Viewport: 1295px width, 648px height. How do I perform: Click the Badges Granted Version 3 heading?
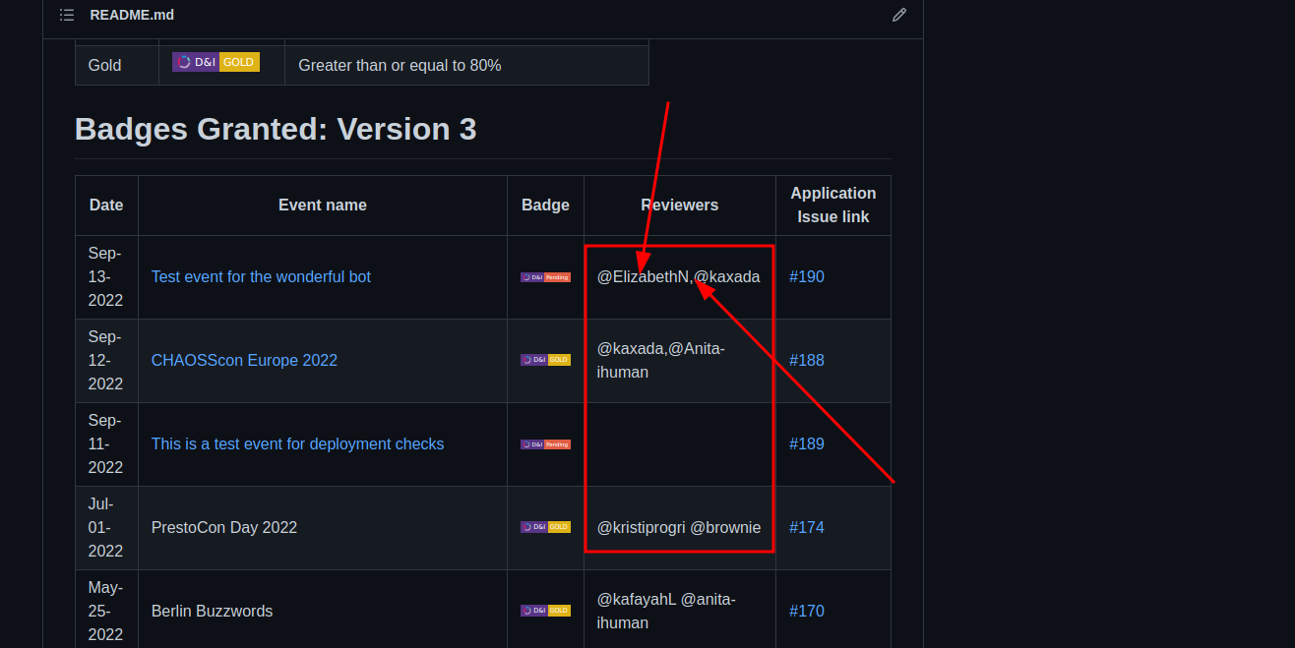tap(276, 129)
